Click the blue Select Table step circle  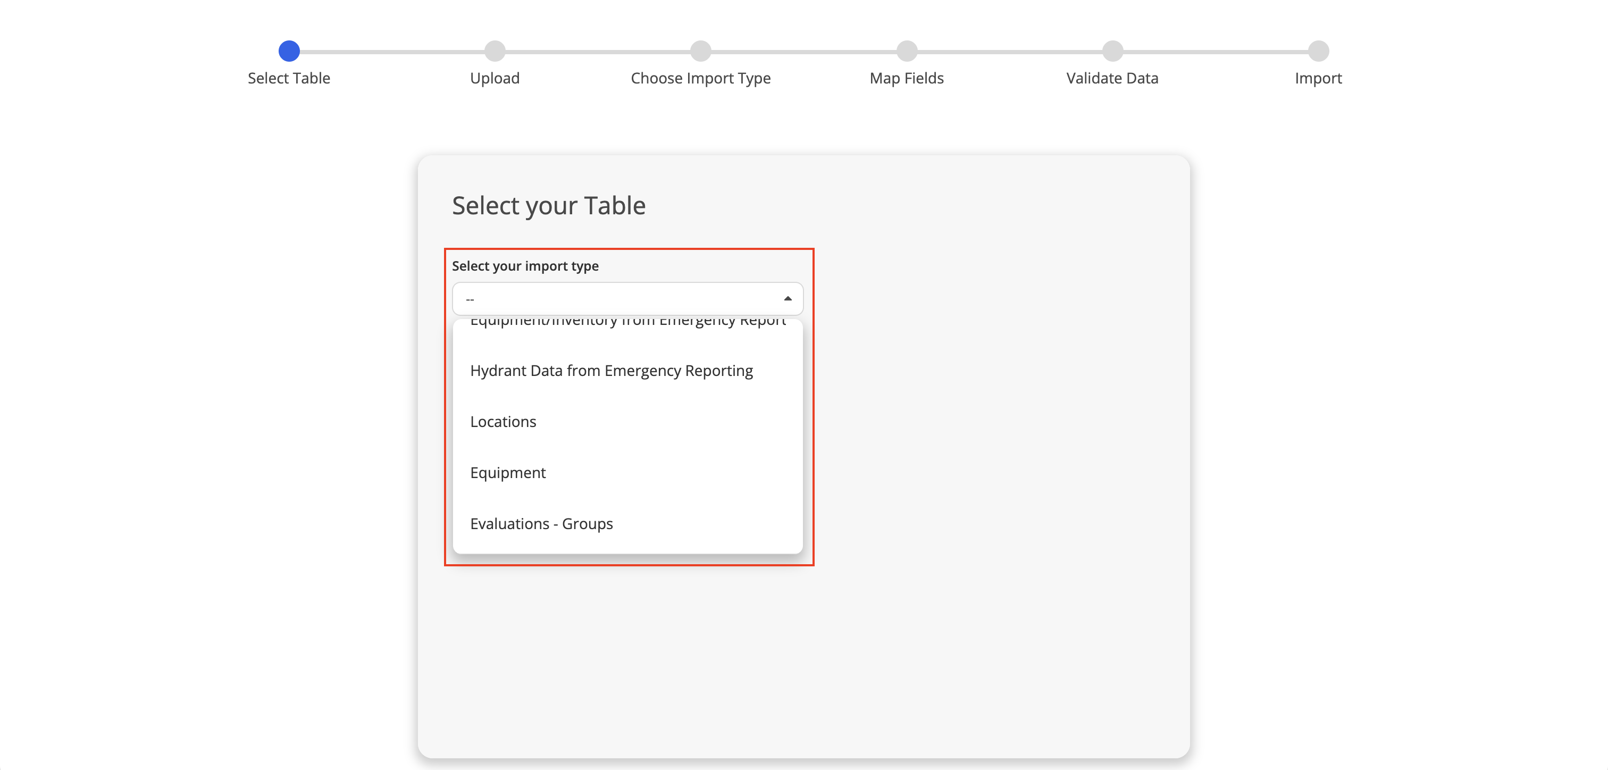(x=288, y=51)
